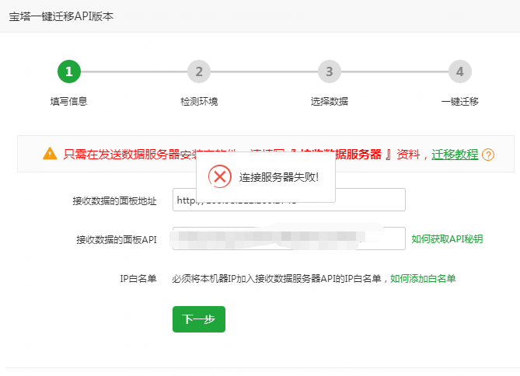Click the red error X icon in popup

[x=219, y=176]
